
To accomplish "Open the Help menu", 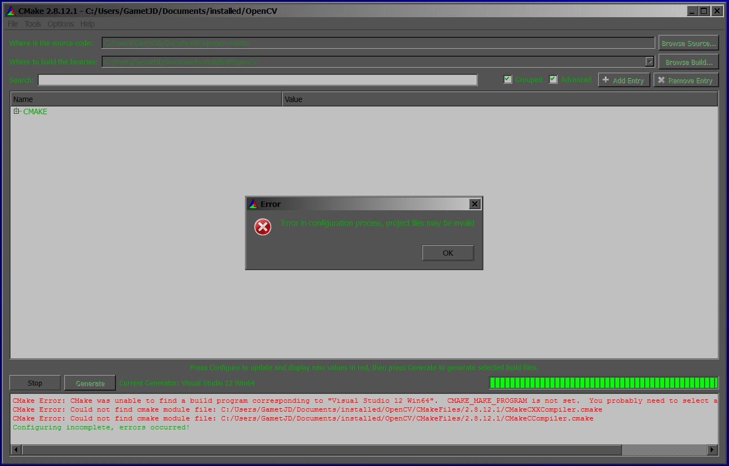I will click(x=87, y=24).
